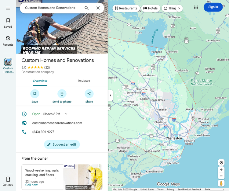This screenshot has width=229, height=191.
Task: Click the Sign in button
Action: [x=213, y=7]
